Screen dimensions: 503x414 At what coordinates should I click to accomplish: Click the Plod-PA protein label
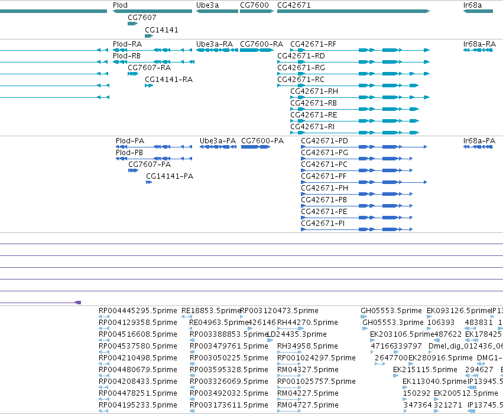[130, 141]
